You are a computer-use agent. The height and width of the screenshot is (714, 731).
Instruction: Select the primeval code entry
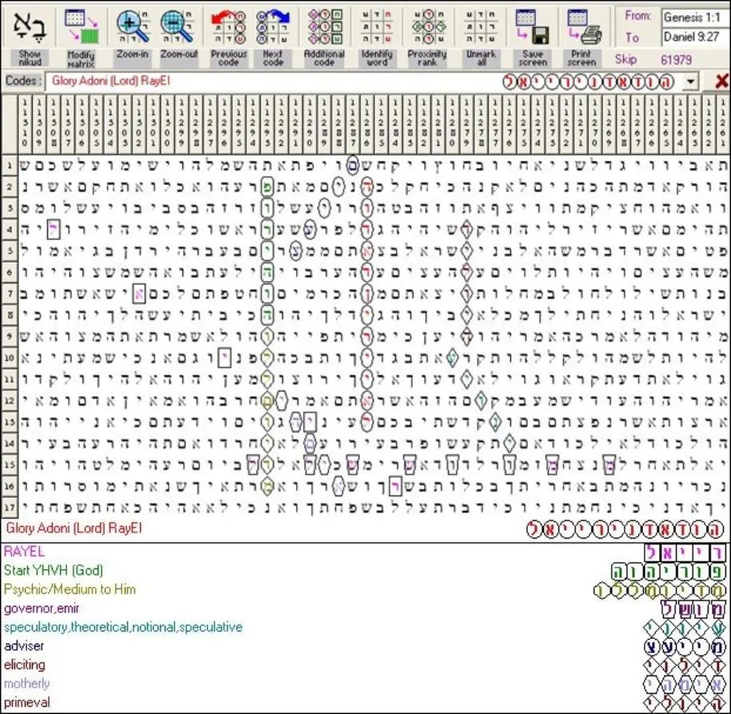[x=27, y=702]
